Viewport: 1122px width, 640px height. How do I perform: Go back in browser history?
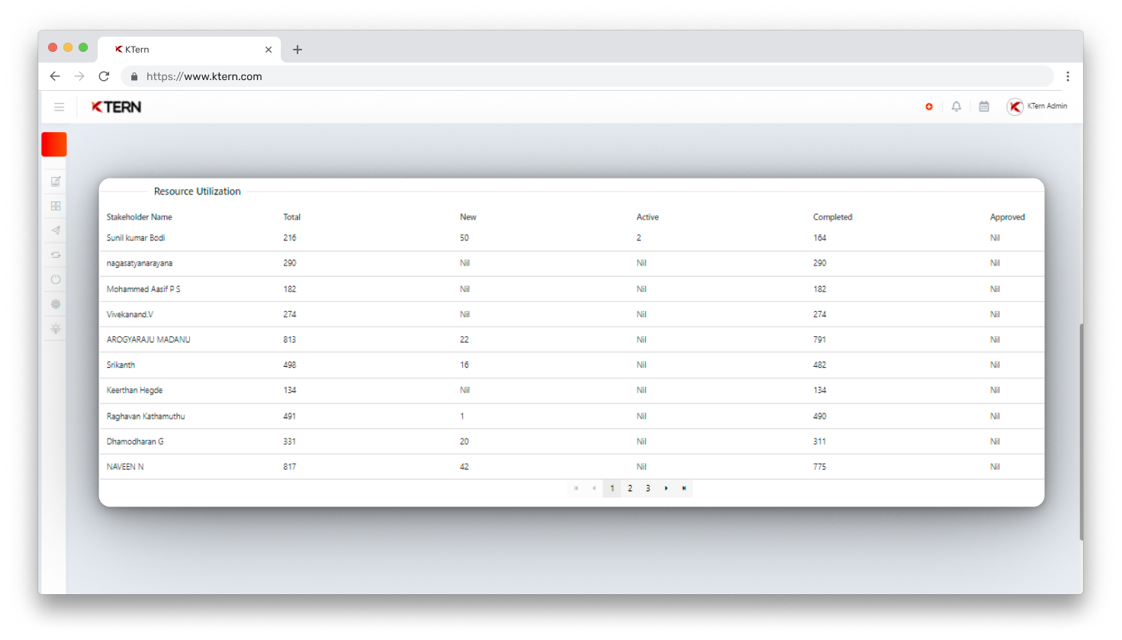click(55, 76)
